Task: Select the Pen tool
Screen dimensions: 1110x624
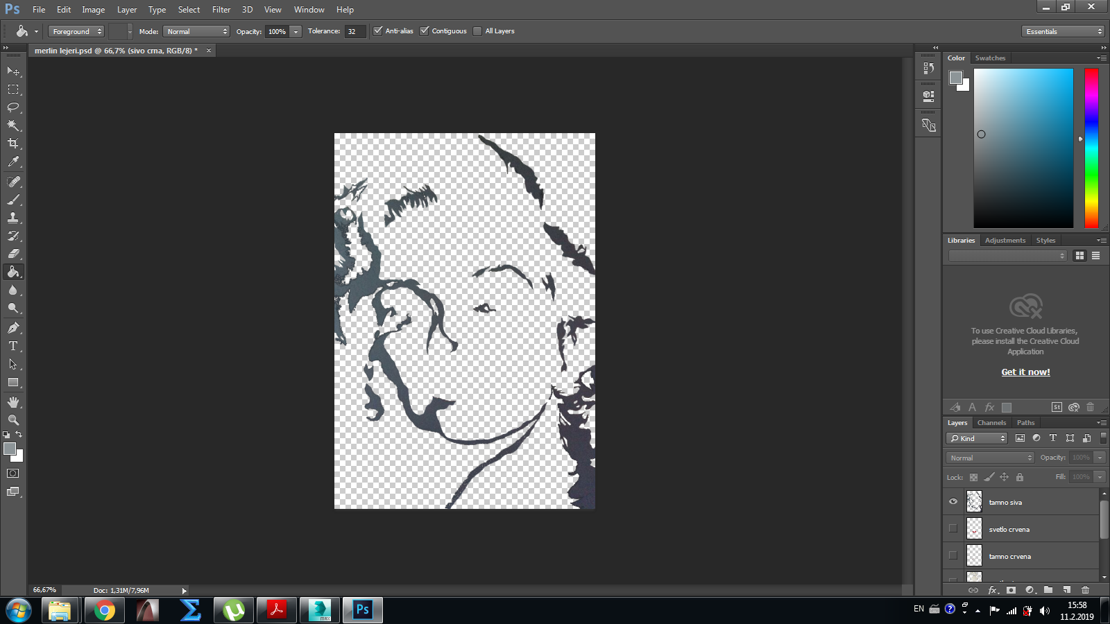Action: point(13,328)
